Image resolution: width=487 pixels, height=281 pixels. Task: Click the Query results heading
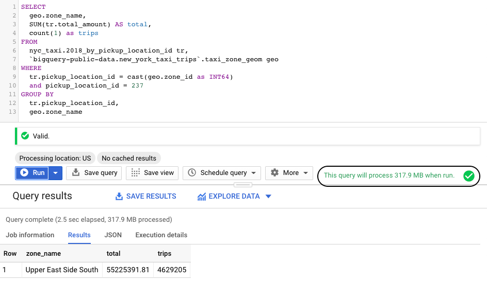coord(42,196)
